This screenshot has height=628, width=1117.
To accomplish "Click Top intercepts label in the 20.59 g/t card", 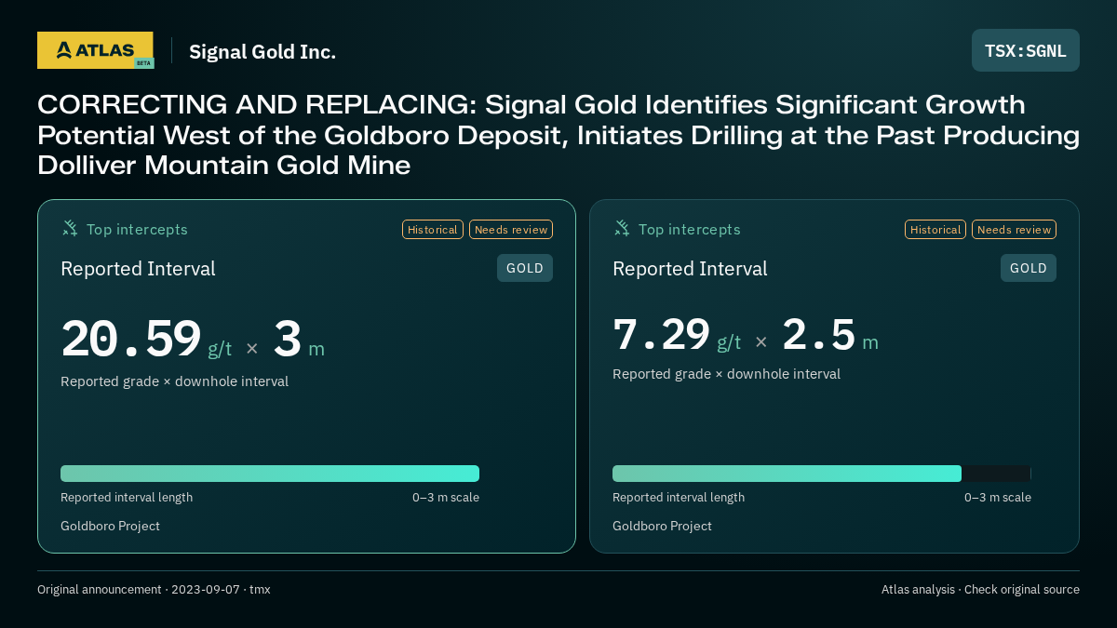I will click(137, 229).
